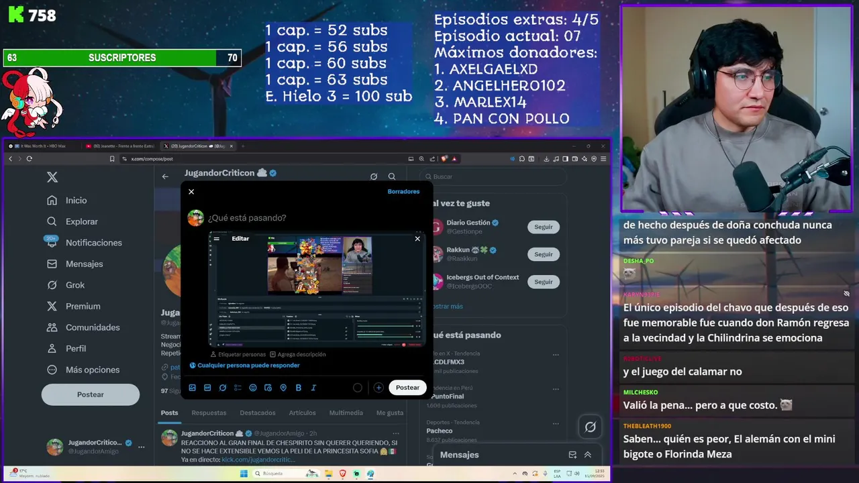Open Grok in the X sidebar

66,285
